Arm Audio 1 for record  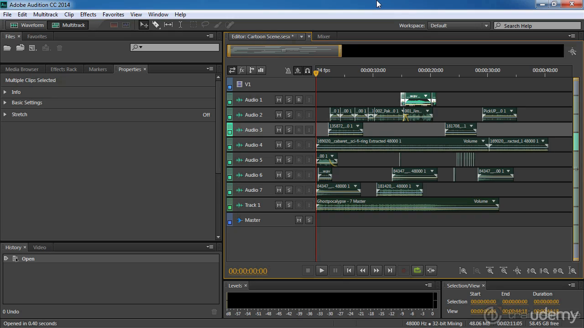point(299,100)
